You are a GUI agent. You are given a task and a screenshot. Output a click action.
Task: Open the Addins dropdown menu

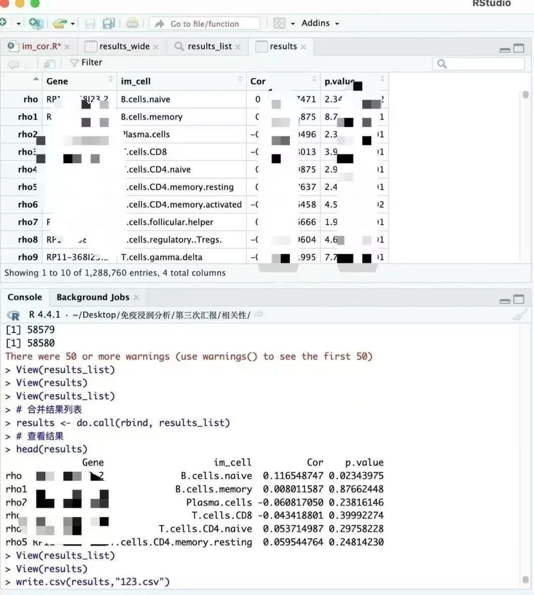(320, 23)
